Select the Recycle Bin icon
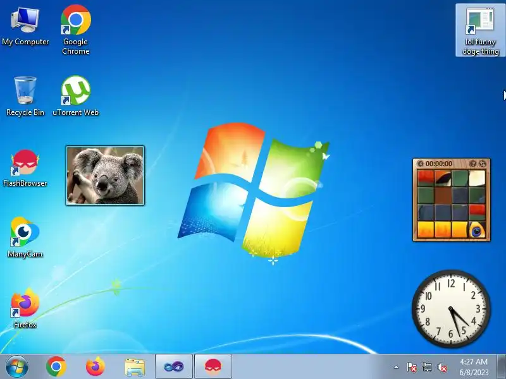 (25, 97)
